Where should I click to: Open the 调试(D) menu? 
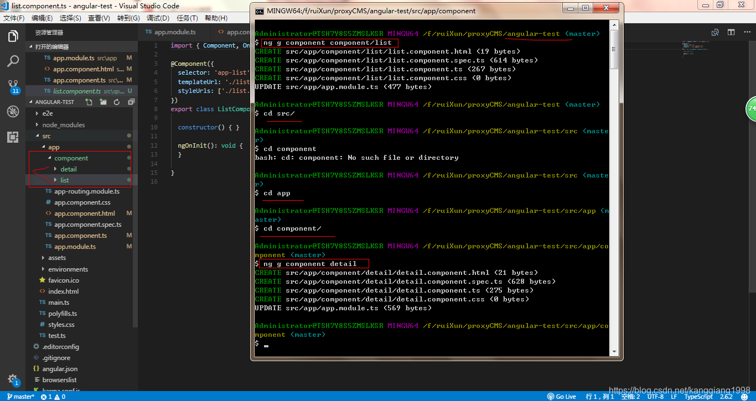(158, 18)
